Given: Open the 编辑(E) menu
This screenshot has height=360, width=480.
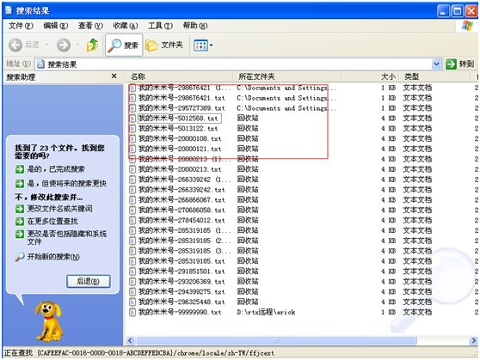Looking at the screenshot, I should coord(55,26).
